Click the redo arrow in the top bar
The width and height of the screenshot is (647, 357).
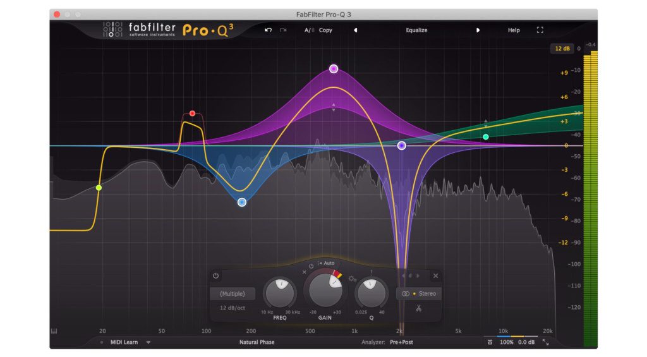[283, 30]
